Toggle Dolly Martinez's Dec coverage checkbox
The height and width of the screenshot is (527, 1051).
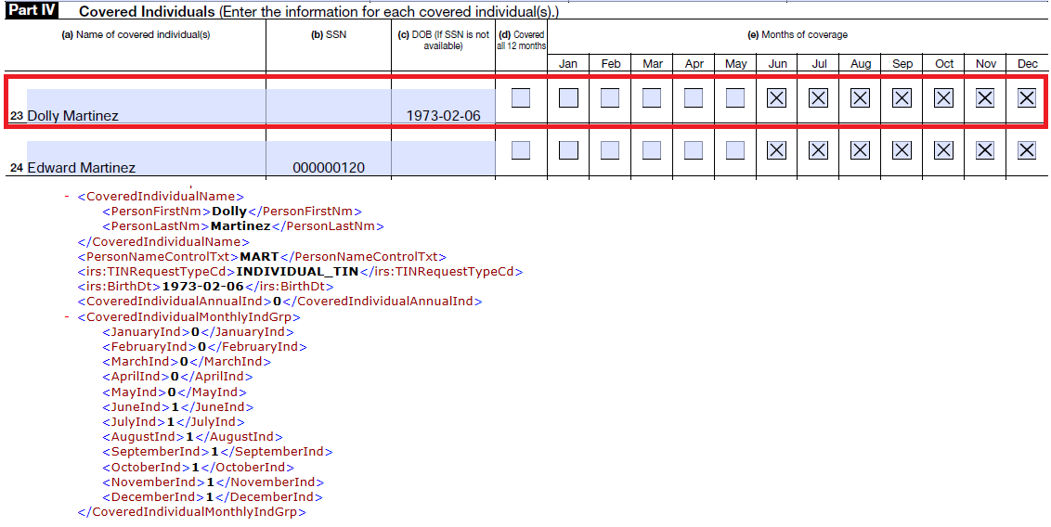(x=1026, y=97)
